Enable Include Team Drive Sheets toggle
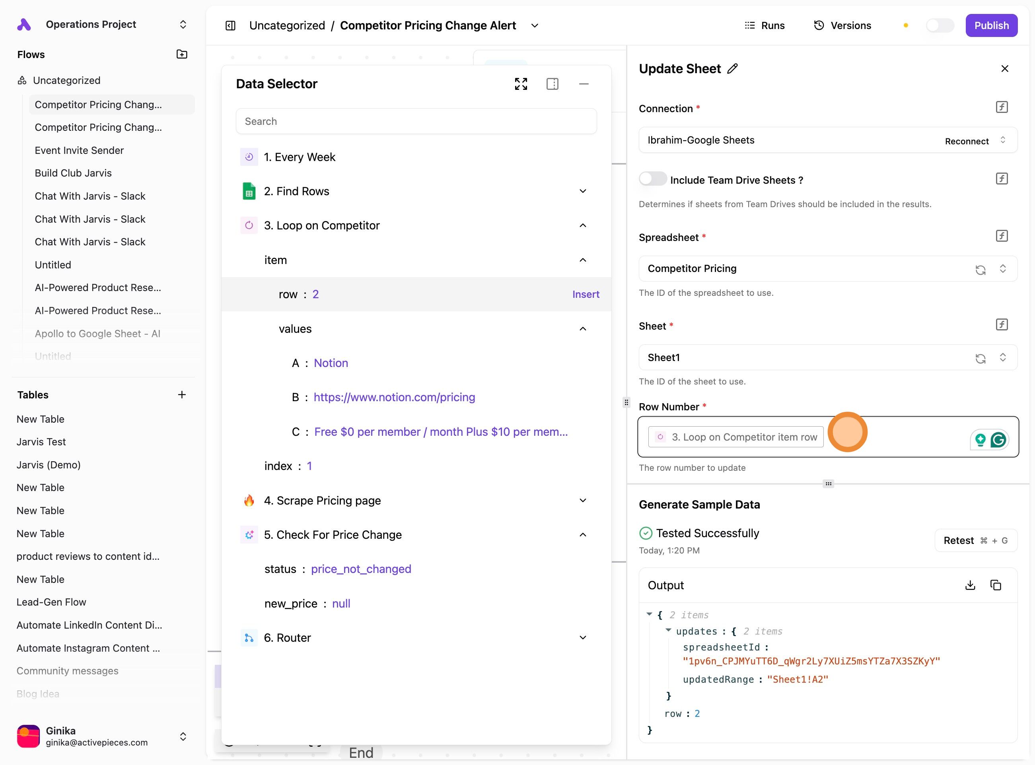 652,179
